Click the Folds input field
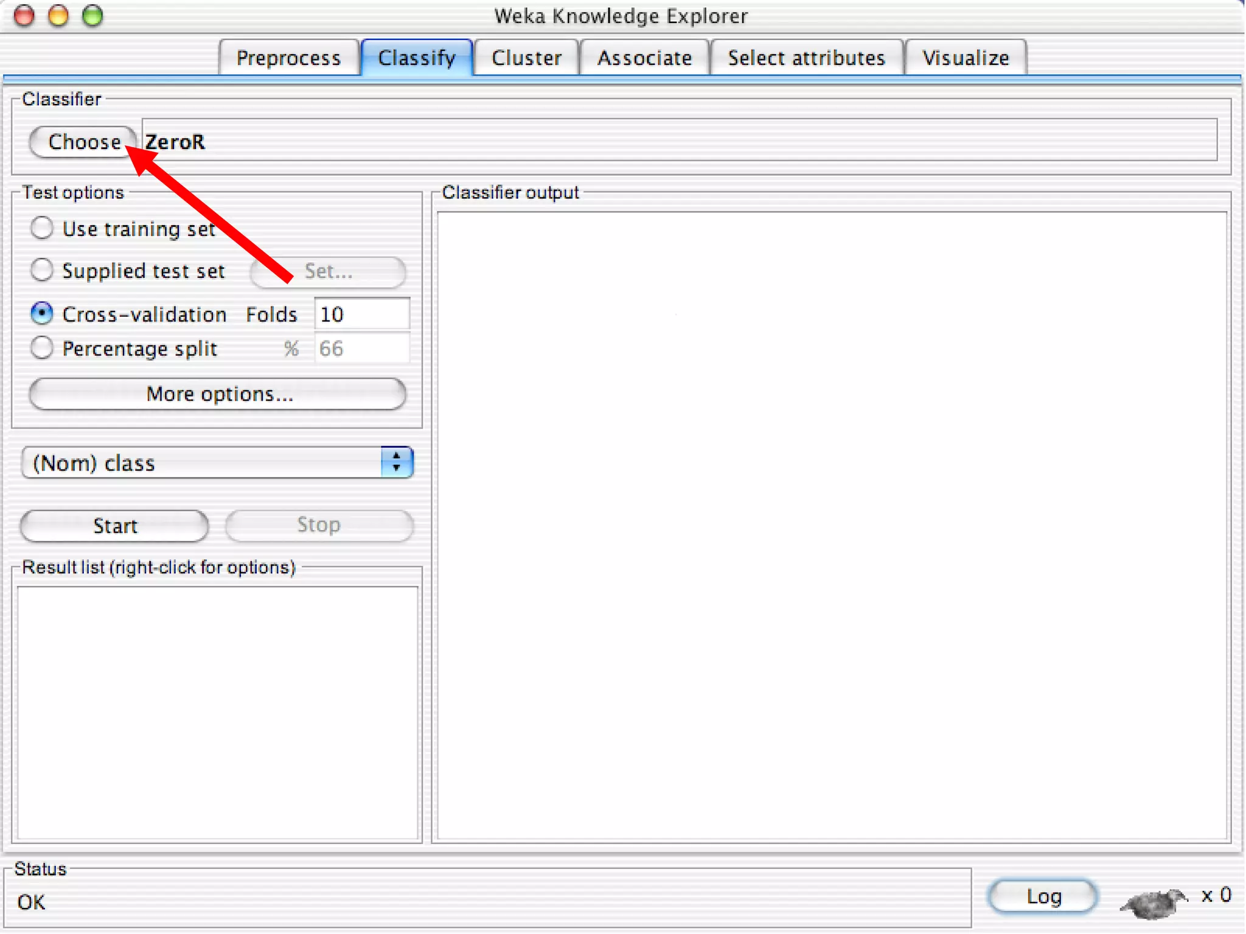Image resolution: width=1246 pixels, height=934 pixels. [362, 314]
